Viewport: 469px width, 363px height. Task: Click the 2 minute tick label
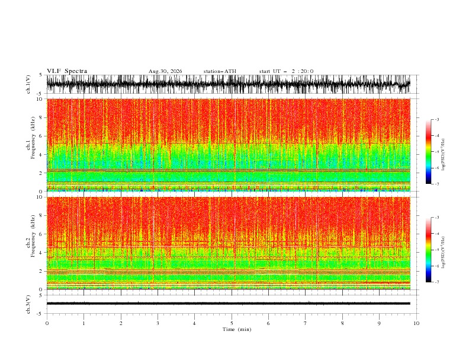pyautogui.click(x=121, y=323)
